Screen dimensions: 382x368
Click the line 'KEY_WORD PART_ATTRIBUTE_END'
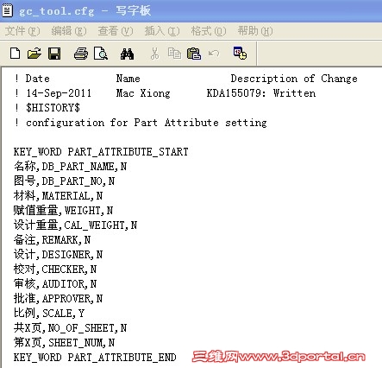(95, 358)
